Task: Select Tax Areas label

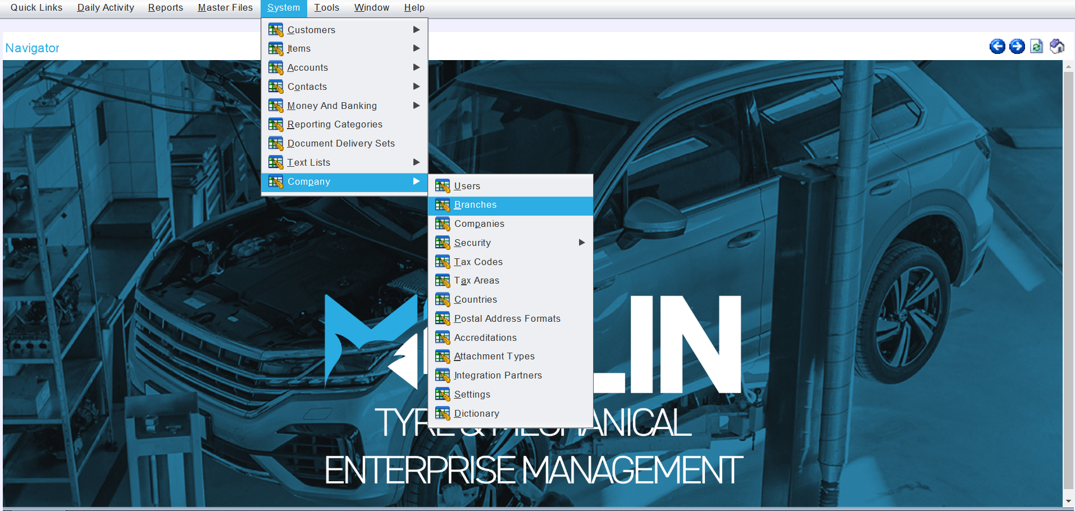Action: click(477, 280)
